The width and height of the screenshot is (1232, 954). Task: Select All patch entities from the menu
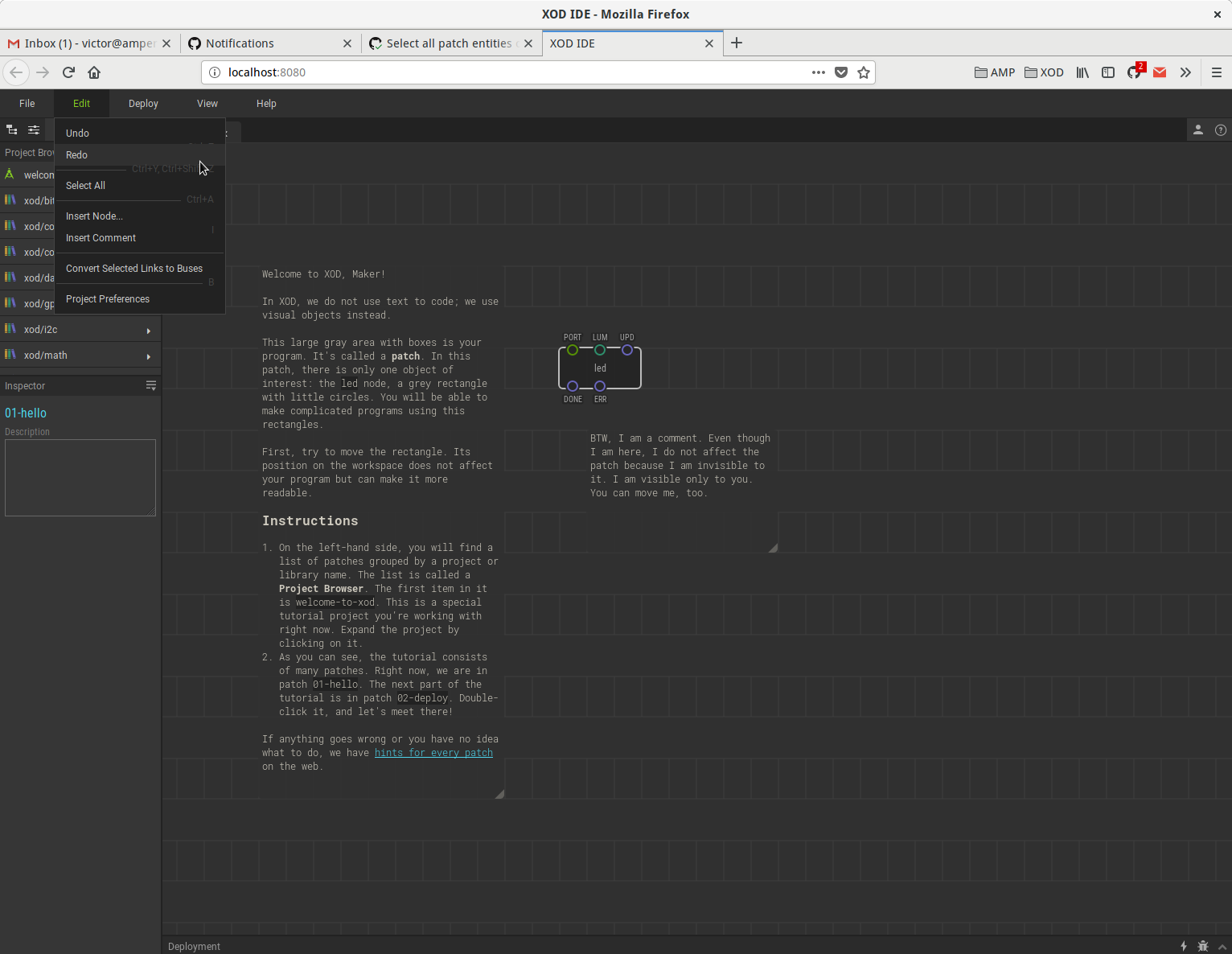click(x=85, y=185)
